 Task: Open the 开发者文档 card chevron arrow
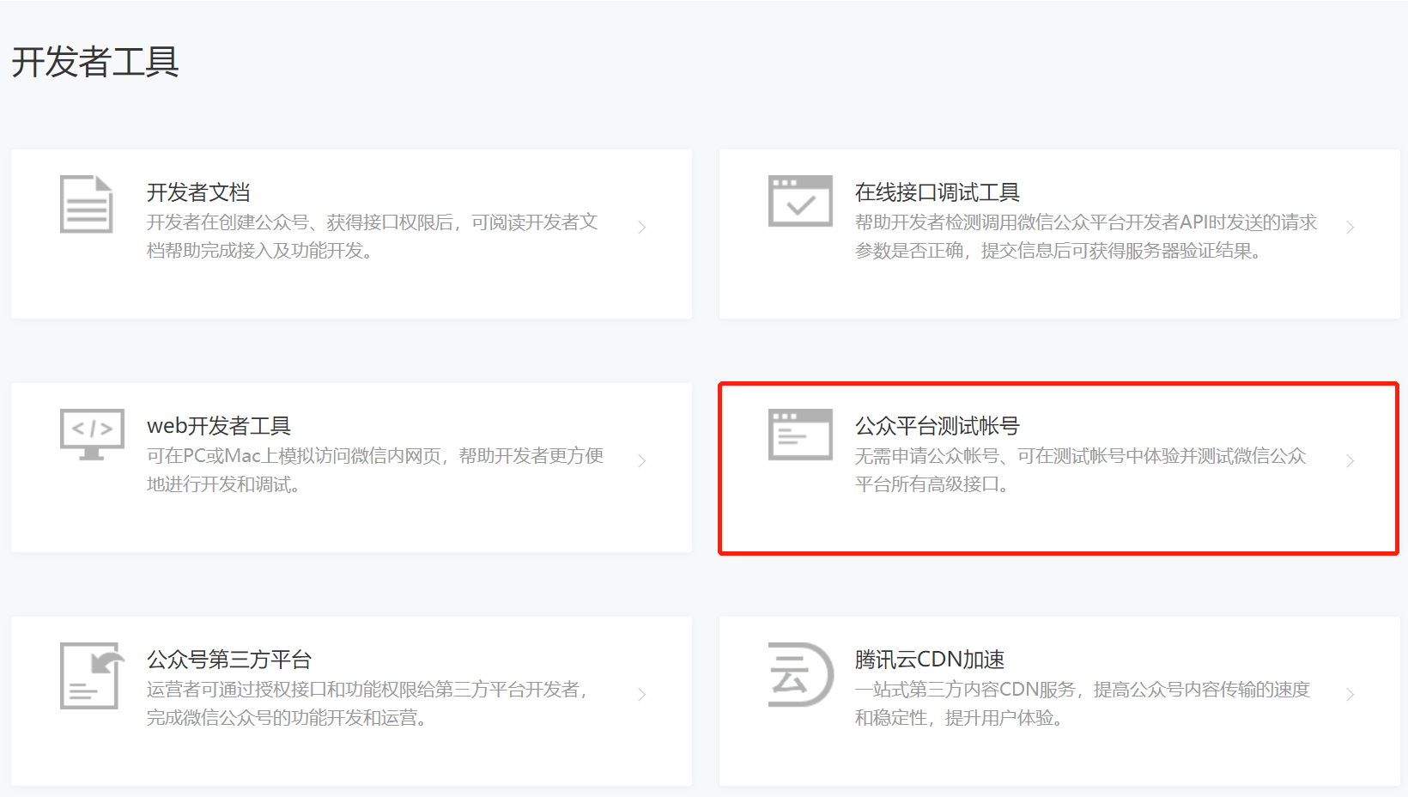click(x=642, y=227)
